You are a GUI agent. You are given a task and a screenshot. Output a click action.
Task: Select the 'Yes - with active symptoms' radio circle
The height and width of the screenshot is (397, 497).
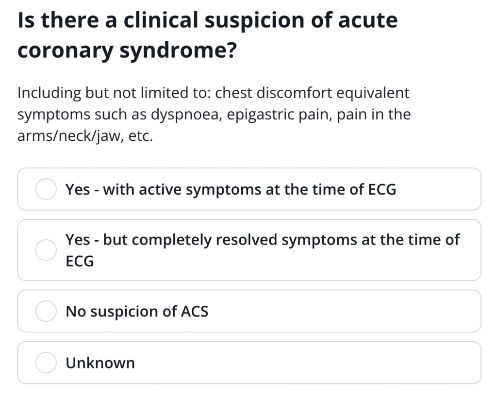point(46,189)
